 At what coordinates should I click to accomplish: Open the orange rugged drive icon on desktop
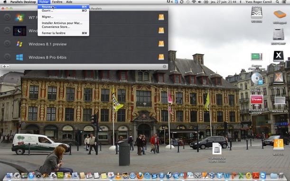click(x=280, y=14)
